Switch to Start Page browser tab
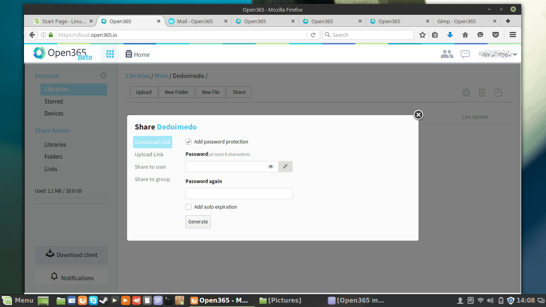Screen dimensions: 546x307 [64, 21]
